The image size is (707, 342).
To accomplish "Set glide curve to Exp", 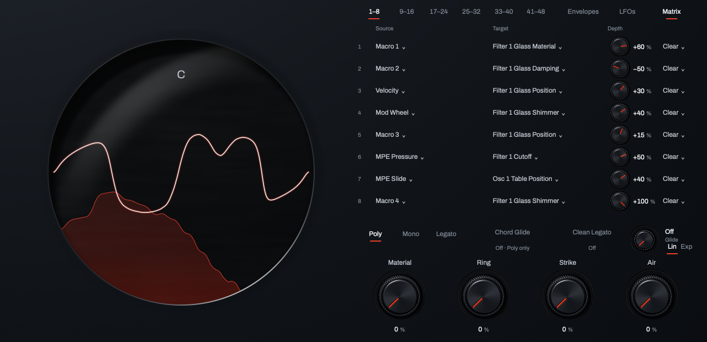I will point(687,247).
